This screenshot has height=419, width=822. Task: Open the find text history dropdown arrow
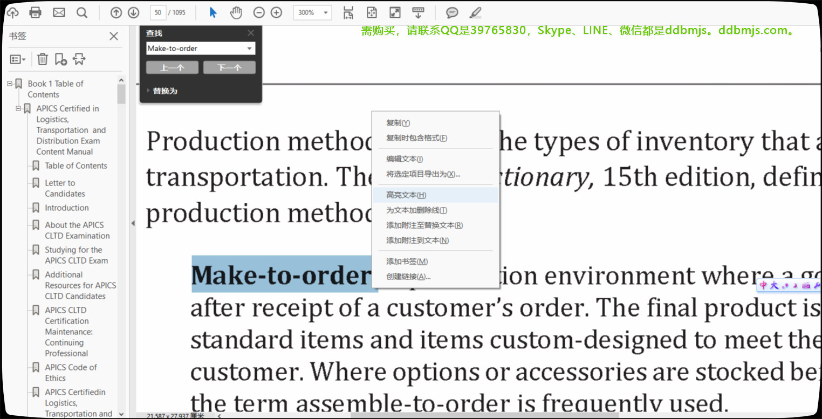(x=249, y=49)
